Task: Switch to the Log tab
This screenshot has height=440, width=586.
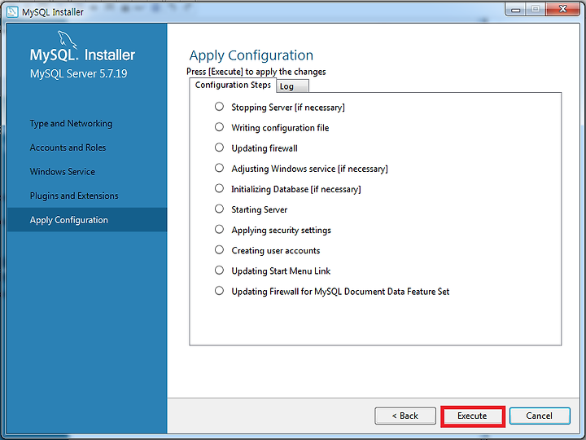Action: (x=292, y=86)
